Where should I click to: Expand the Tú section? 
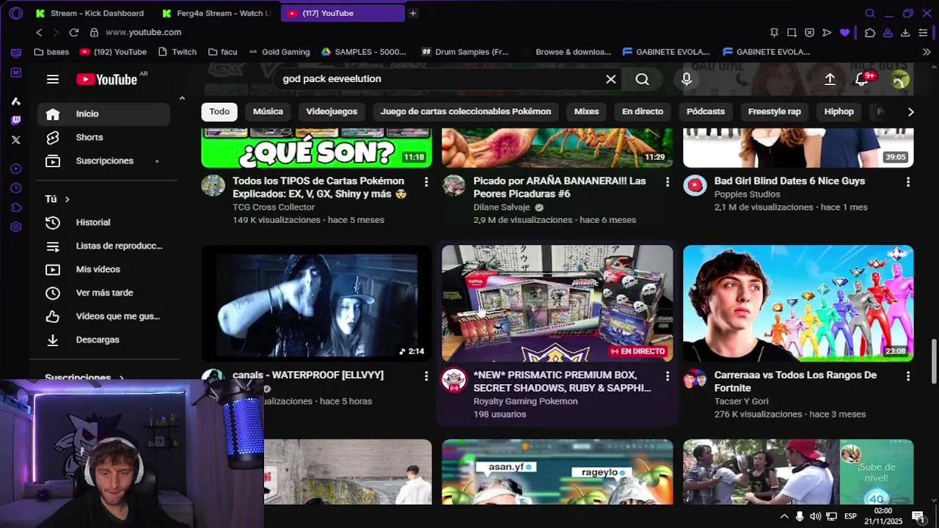[x=57, y=199]
